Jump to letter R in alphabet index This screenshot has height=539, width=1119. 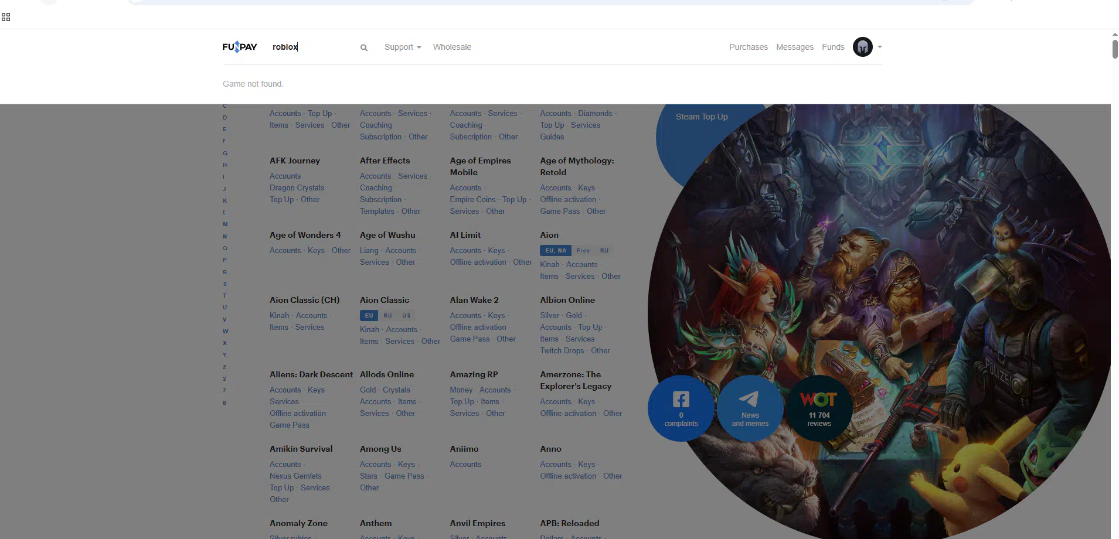click(x=225, y=272)
